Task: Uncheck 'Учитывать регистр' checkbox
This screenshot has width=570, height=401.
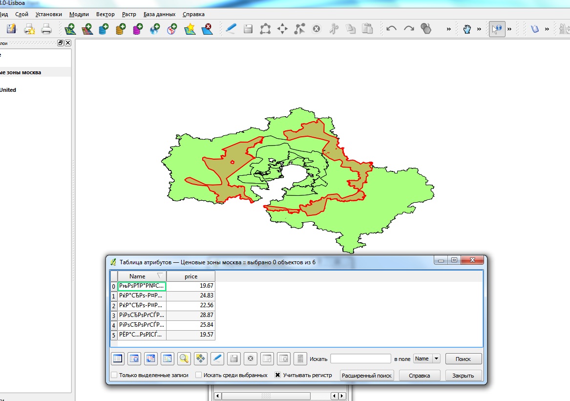Action: (x=277, y=375)
